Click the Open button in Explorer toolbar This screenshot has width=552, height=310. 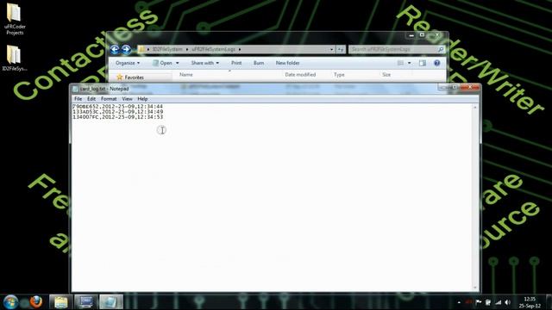click(163, 63)
